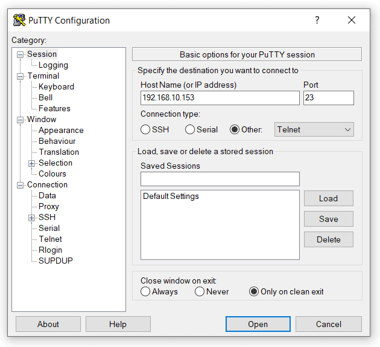Expand the SSH category tree node

32,218
